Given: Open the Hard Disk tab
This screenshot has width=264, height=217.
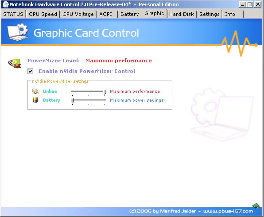Looking at the screenshot, I should (182, 14).
